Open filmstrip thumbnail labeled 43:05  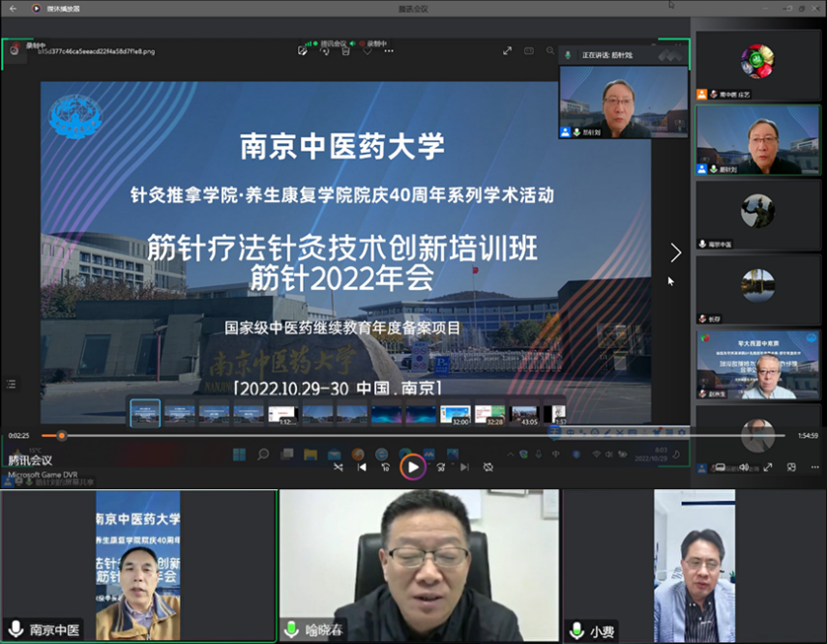click(524, 415)
